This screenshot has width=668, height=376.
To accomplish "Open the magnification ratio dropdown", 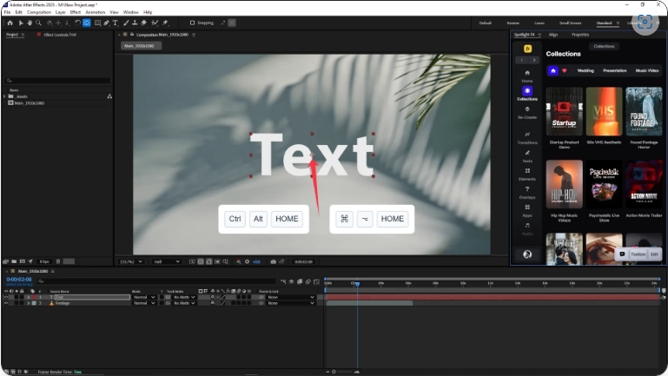I will point(131,261).
